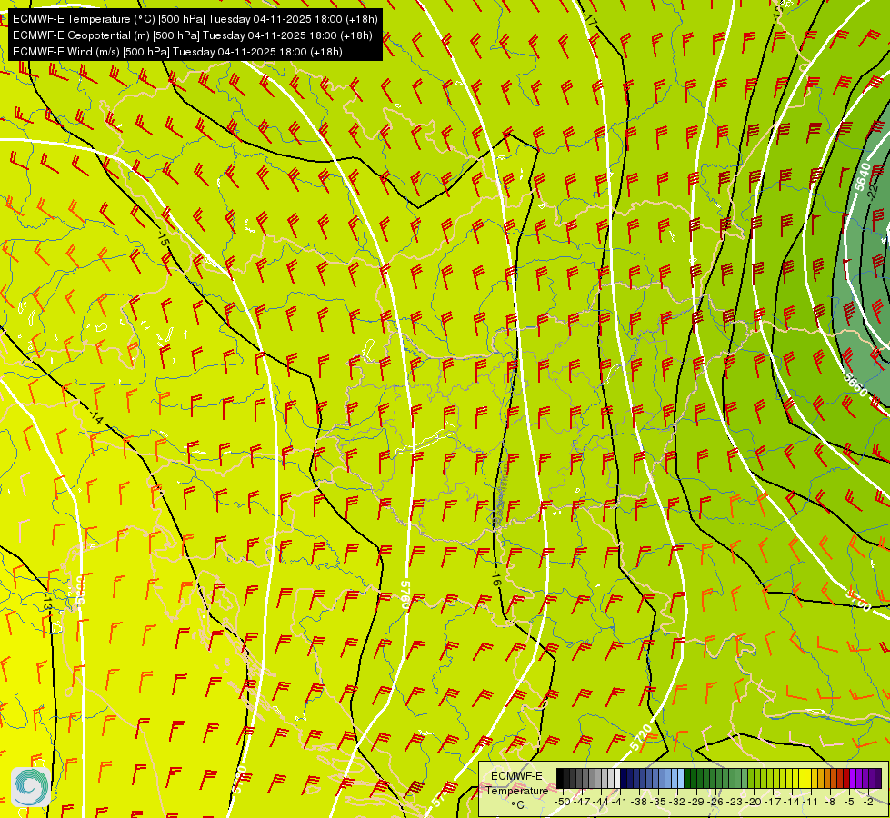This screenshot has height=818, width=890.
Task: Click the -26 legend tick value
Action: coord(715,803)
